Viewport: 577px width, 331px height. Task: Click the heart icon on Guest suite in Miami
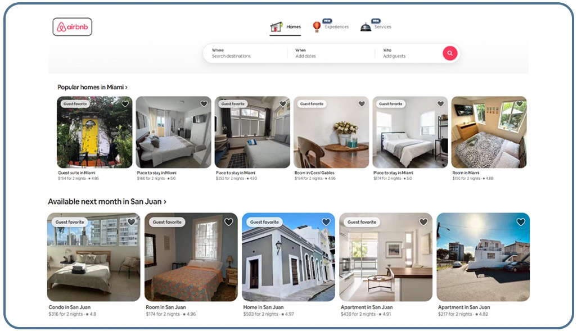pyautogui.click(x=125, y=104)
